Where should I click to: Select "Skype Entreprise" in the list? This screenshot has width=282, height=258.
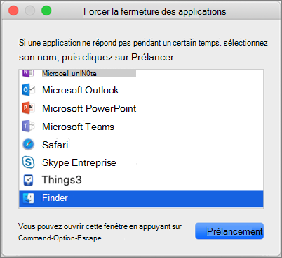[x=79, y=163]
